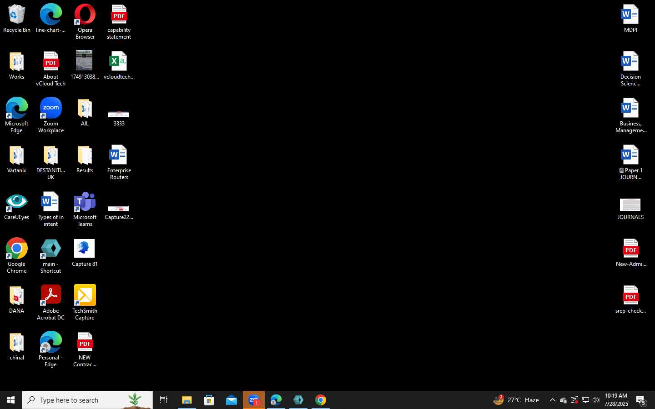Screen dimensions: 655x409
Task: Select Zoom Workplace shortcut
Action: [x=51, y=115]
